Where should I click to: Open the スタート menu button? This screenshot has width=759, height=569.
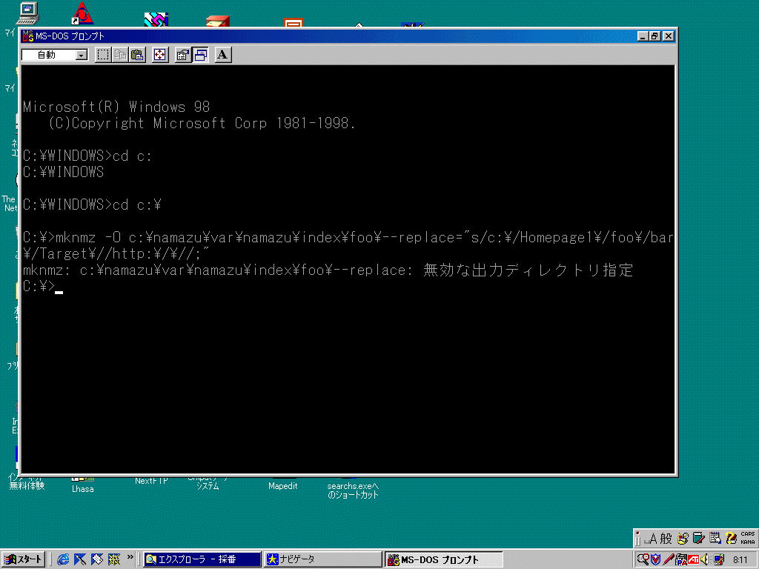[x=23, y=559]
